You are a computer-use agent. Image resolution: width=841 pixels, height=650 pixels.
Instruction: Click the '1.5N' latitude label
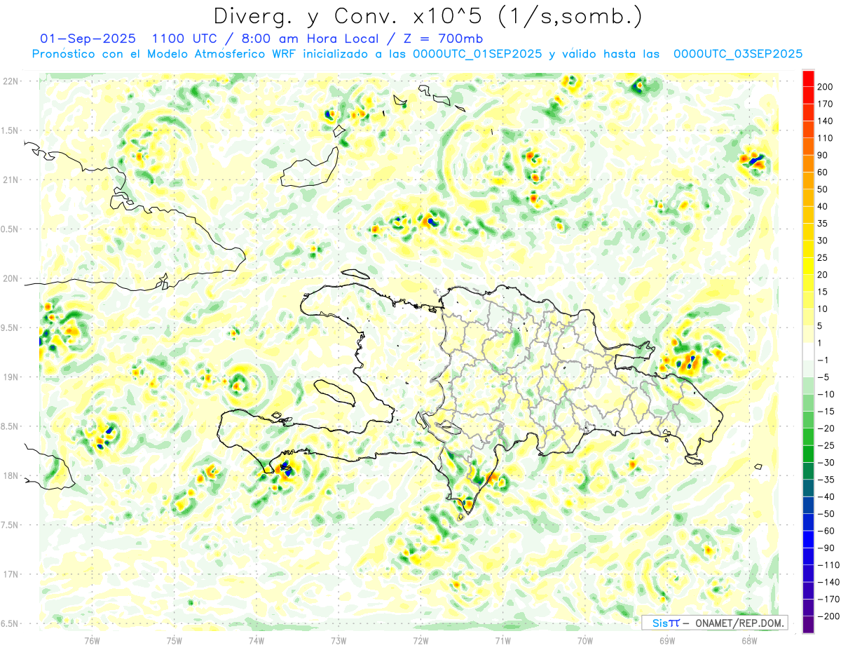[x=11, y=130]
